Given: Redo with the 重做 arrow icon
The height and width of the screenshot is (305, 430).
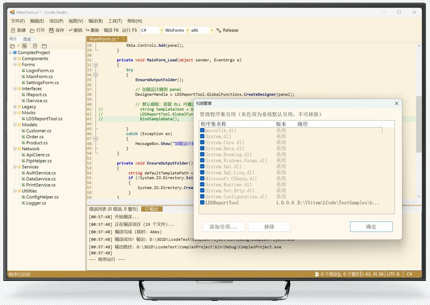Looking at the screenshot, I should (x=87, y=30).
